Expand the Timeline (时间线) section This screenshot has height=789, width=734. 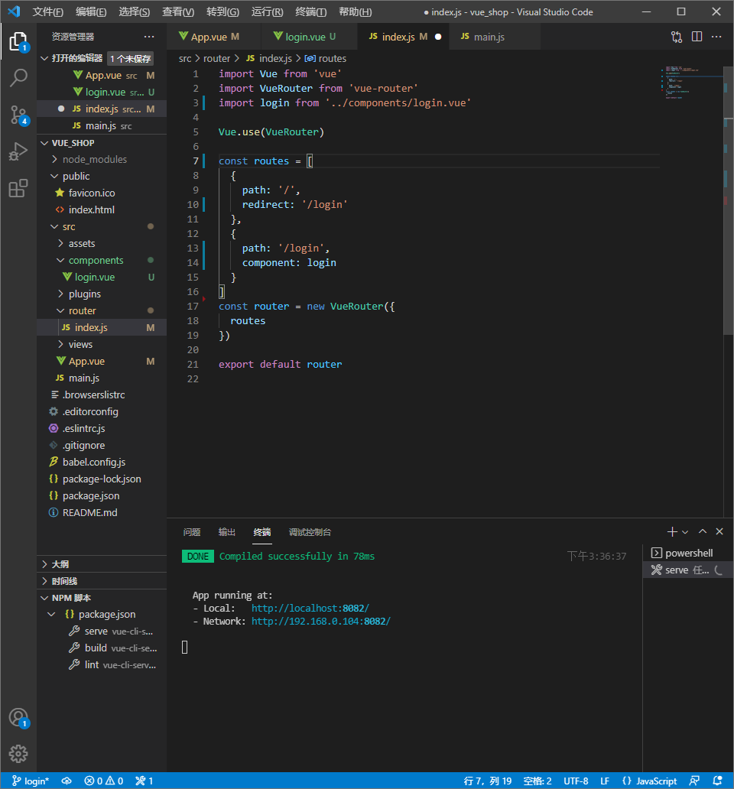pyautogui.click(x=102, y=581)
